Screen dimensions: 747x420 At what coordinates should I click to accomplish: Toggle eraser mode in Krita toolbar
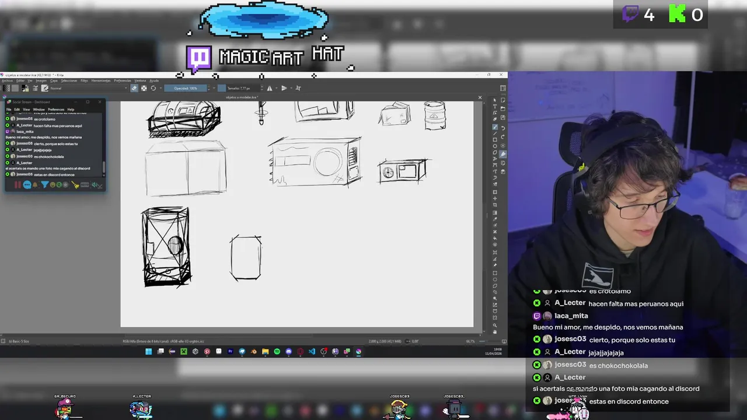(x=134, y=88)
